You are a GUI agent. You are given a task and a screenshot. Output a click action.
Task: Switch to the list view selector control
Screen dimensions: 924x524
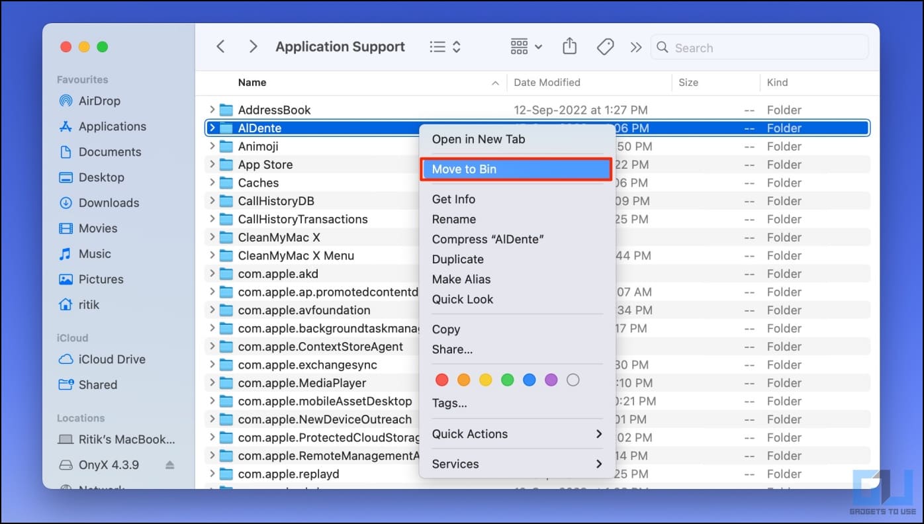click(445, 47)
